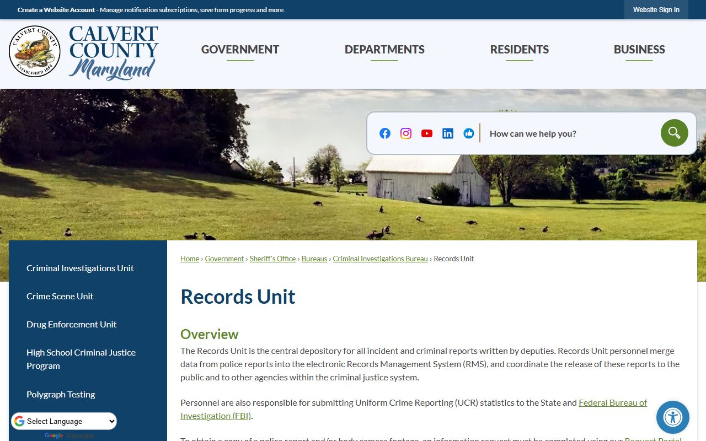Open the thumbs-up social icon
Screen dimensions: 706x441
coord(469,133)
